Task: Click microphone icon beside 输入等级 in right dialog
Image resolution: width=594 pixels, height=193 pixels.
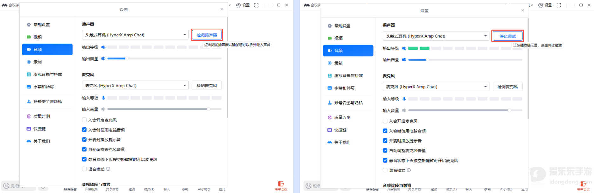Action: coord(404,99)
